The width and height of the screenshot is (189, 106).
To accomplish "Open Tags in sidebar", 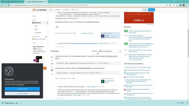I will coord(36,26).
